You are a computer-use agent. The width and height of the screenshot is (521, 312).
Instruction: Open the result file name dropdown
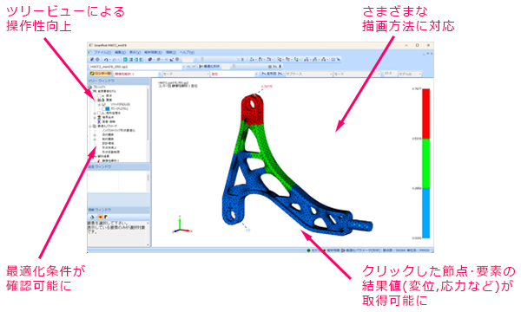(x=184, y=67)
